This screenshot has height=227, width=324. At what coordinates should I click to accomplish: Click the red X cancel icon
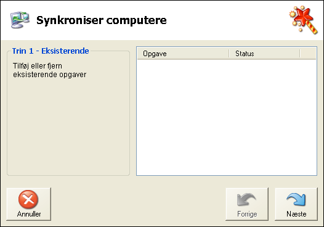(28, 199)
